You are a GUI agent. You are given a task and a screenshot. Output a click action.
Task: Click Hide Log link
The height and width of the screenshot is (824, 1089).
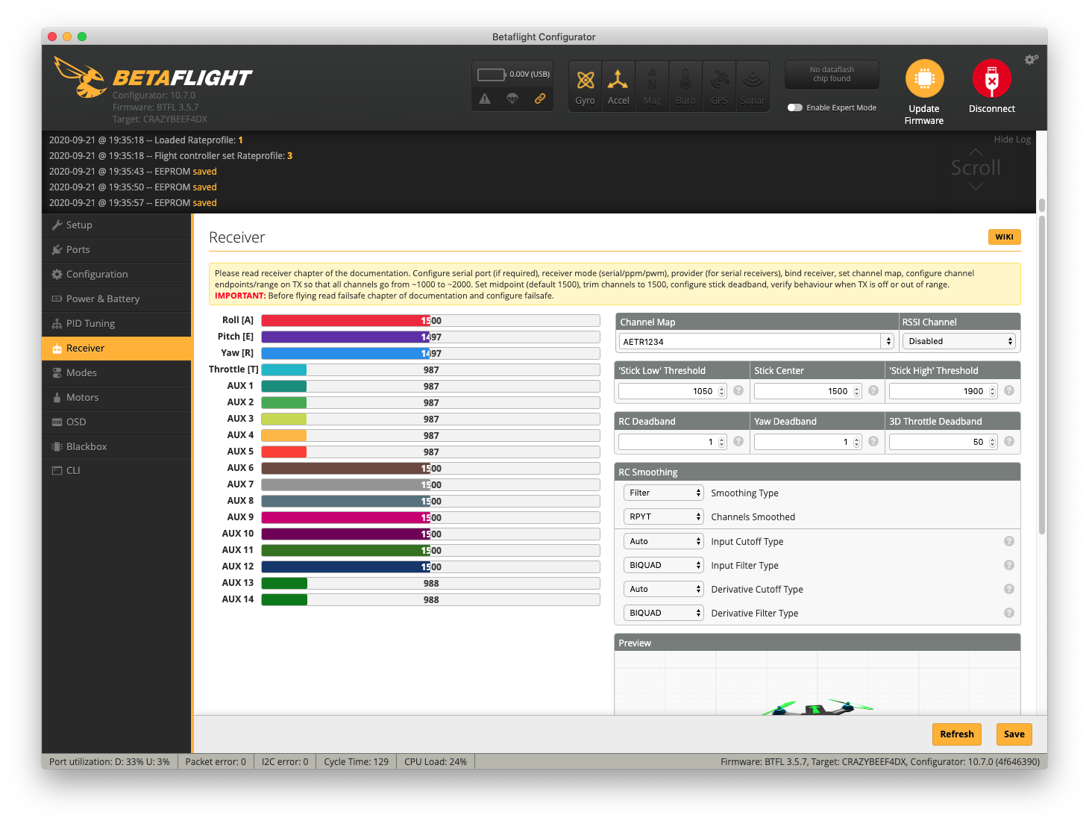coord(1012,140)
